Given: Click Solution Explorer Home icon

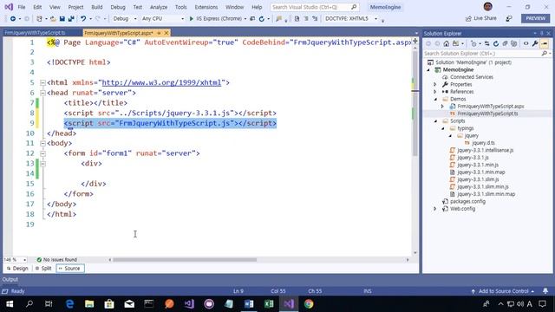Looking at the screenshot, I should (x=447, y=43).
